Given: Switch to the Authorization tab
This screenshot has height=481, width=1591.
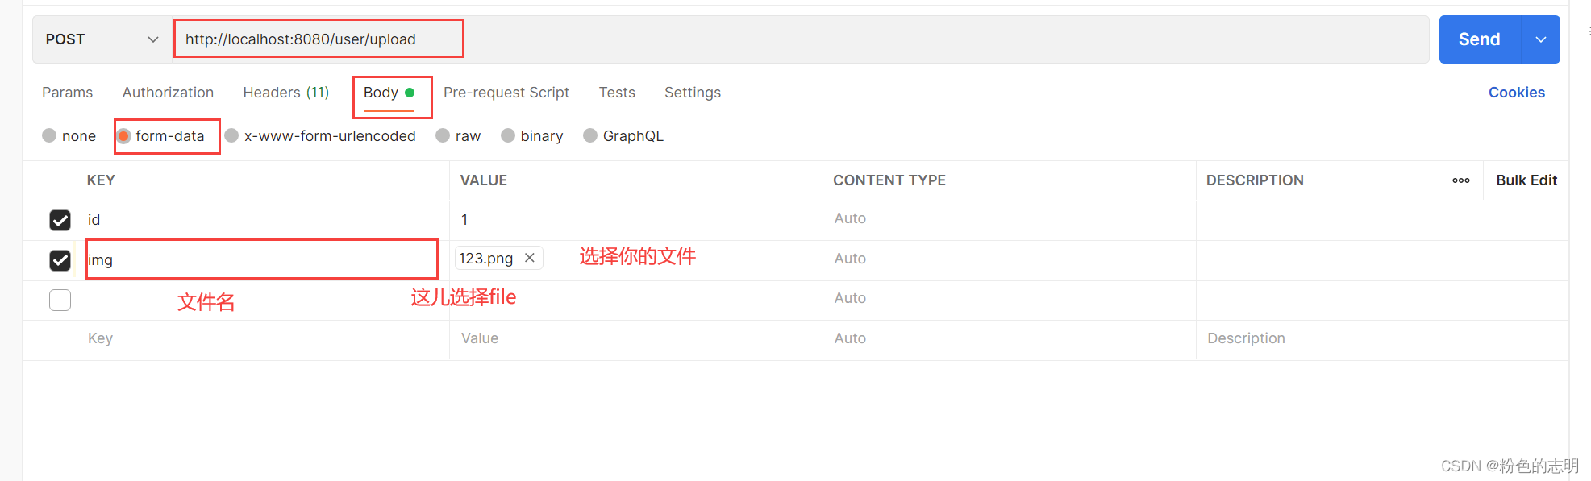Looking at the screenshot, I should [x=168, y=93].
